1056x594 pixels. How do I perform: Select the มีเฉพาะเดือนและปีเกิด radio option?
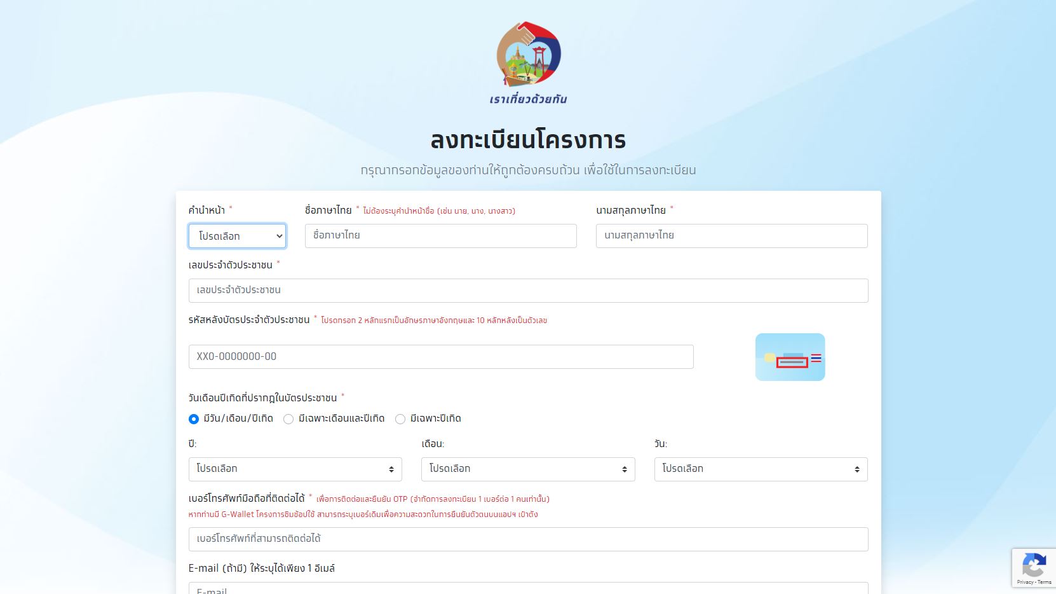(288, 419)
